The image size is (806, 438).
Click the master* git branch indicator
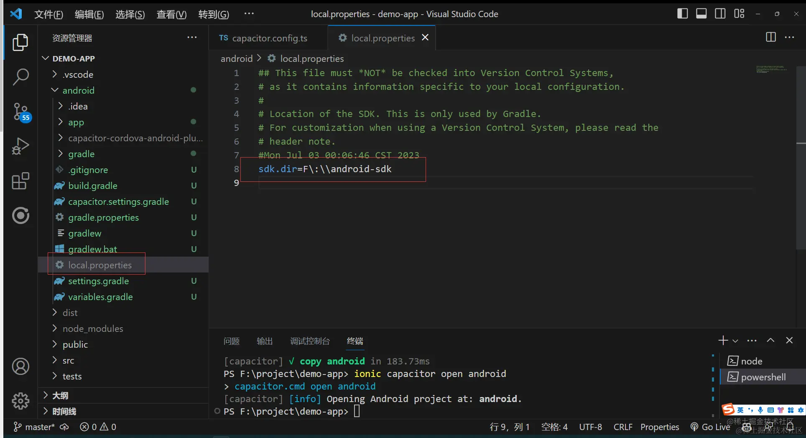[34, 427]
